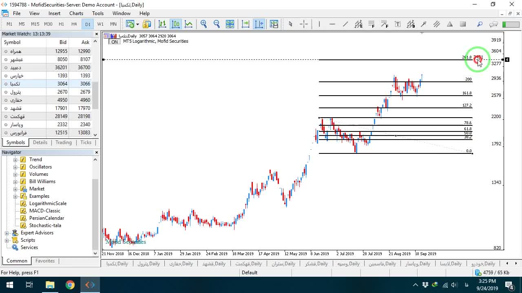The height and width of the screenshot is (293, 522).
Task: Close the Market Watch panel
Action: click(97, 34)
